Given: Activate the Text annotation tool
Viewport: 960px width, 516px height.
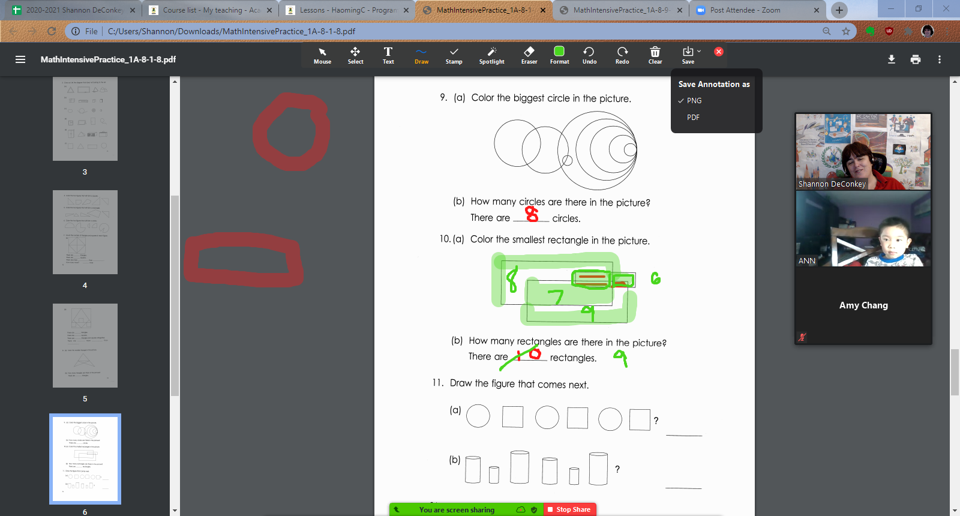Looking at the screenshot, I should (x=388, y=56).
